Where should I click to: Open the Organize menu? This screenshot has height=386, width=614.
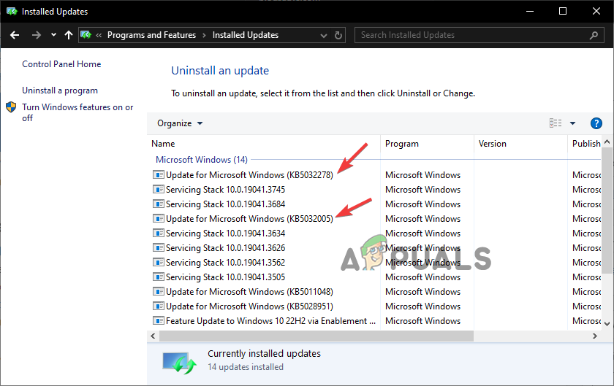[180, 123]
